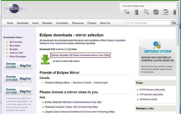Open the Become a Friend! link
The image size is (181, 114).
[x=82, y=83]
